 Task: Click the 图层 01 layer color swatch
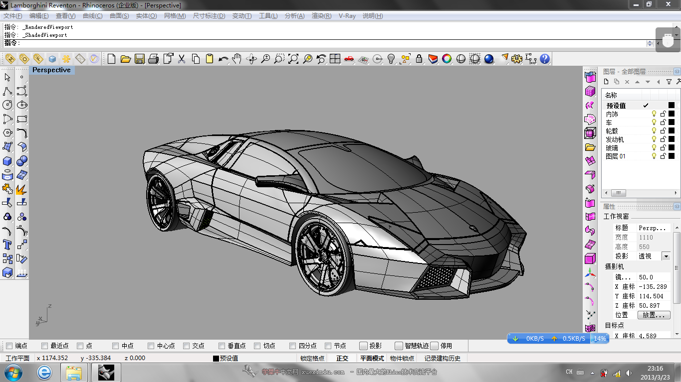point(672,156)
